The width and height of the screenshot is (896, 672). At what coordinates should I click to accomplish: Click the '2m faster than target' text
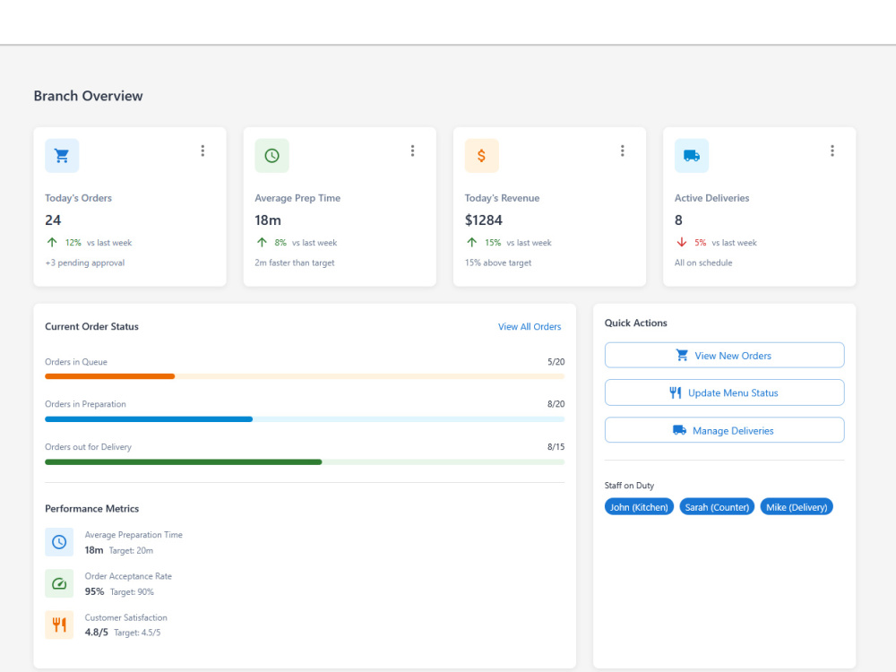coord(295,263)
